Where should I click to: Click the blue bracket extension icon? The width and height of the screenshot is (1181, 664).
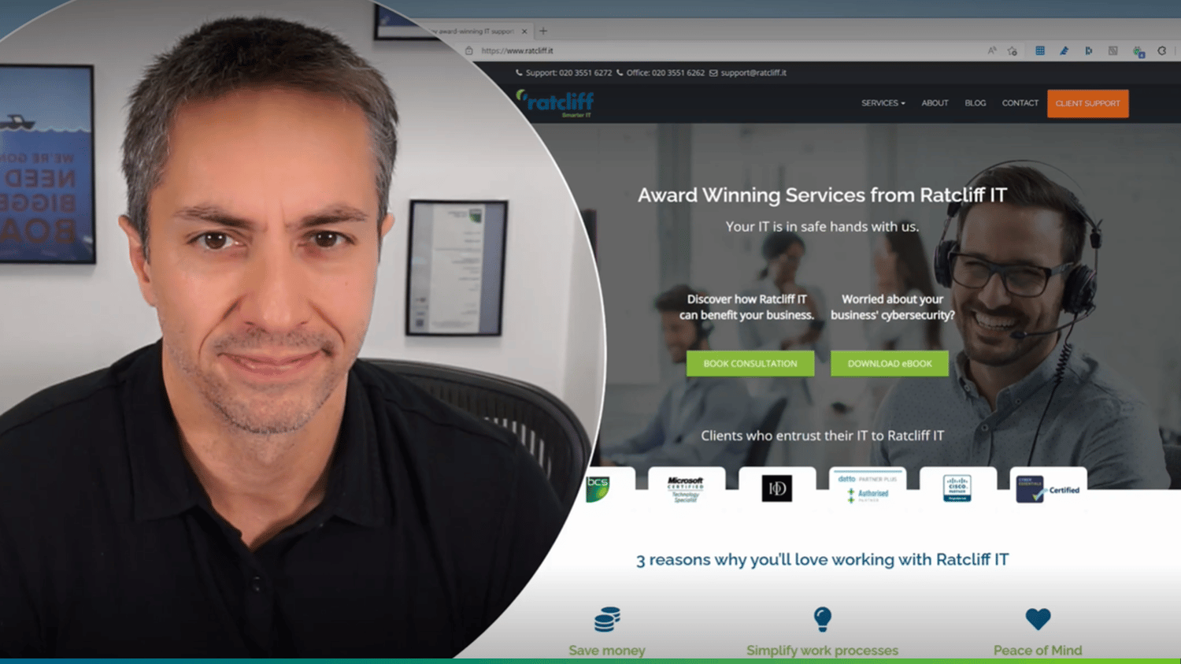[x=1088, y=50]
